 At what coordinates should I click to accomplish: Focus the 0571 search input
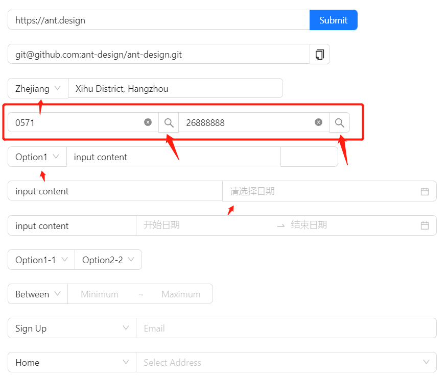click(83, 122)
